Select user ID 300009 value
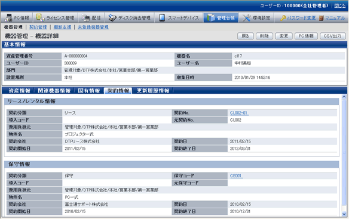 coord(71,63)
